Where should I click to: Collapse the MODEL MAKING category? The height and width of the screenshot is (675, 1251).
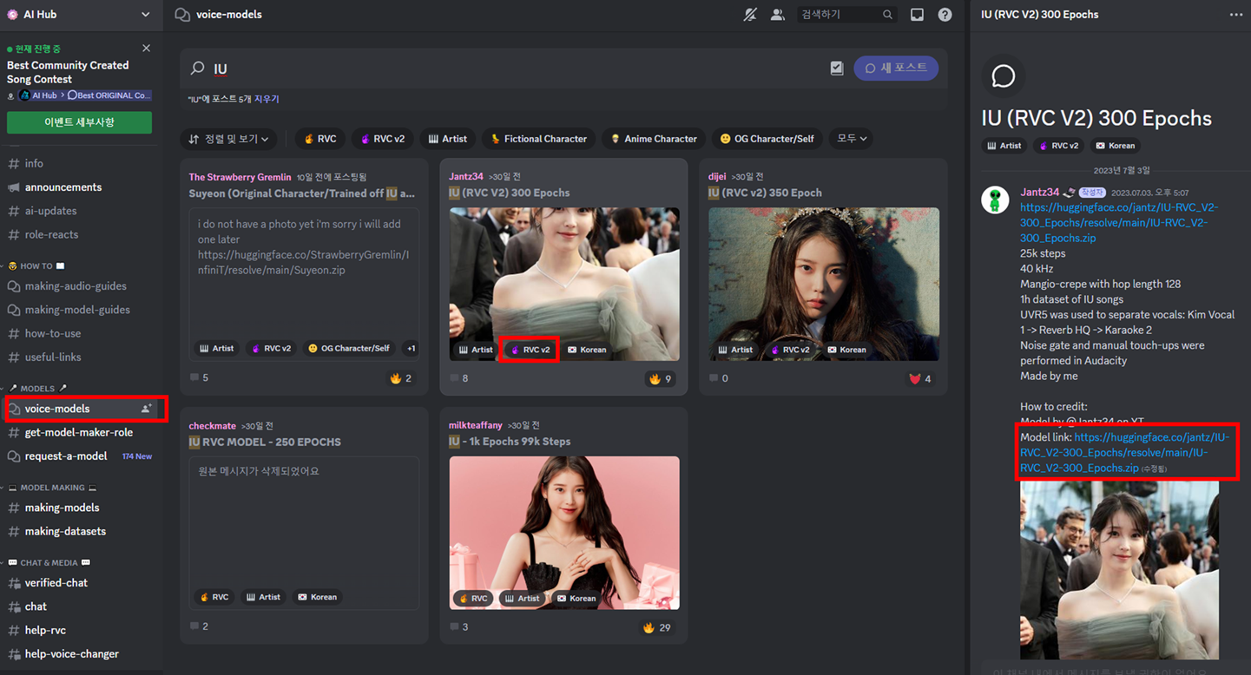[x=53, y=488]
